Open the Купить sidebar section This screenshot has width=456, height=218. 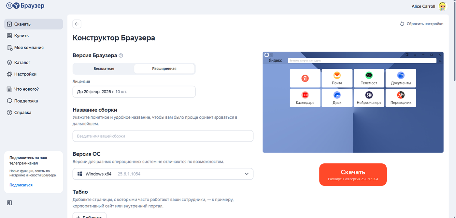(x=34, y=36)
